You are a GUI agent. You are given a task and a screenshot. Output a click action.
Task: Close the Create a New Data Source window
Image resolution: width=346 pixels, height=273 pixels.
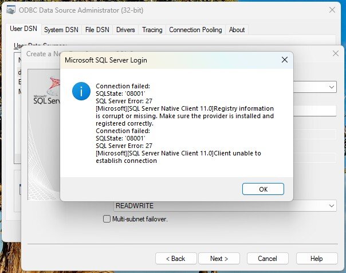tap(336, 53)
